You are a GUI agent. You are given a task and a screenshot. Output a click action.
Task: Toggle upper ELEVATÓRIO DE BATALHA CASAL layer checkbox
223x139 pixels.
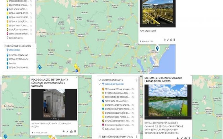pos(5,46)
